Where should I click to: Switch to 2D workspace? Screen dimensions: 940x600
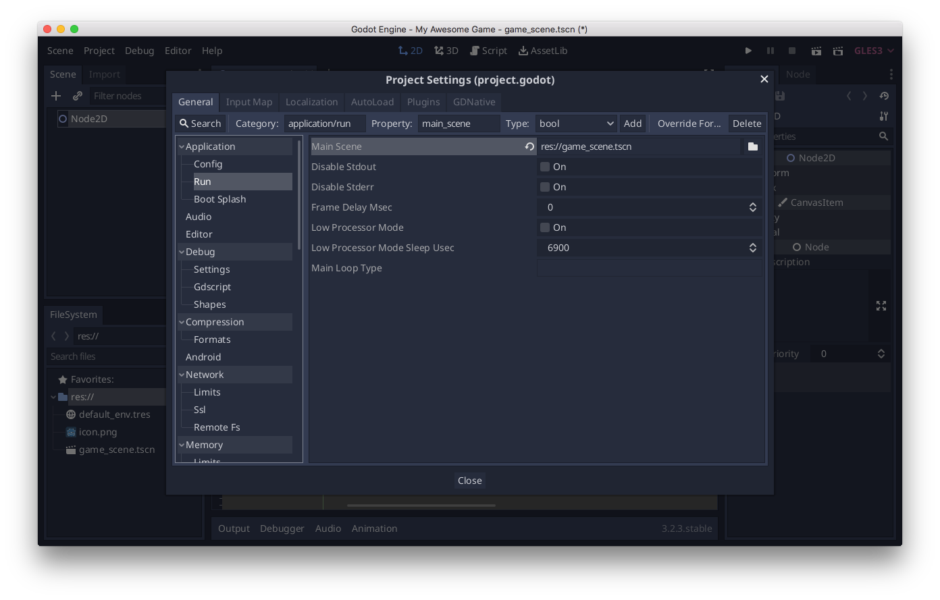[410, 51]
